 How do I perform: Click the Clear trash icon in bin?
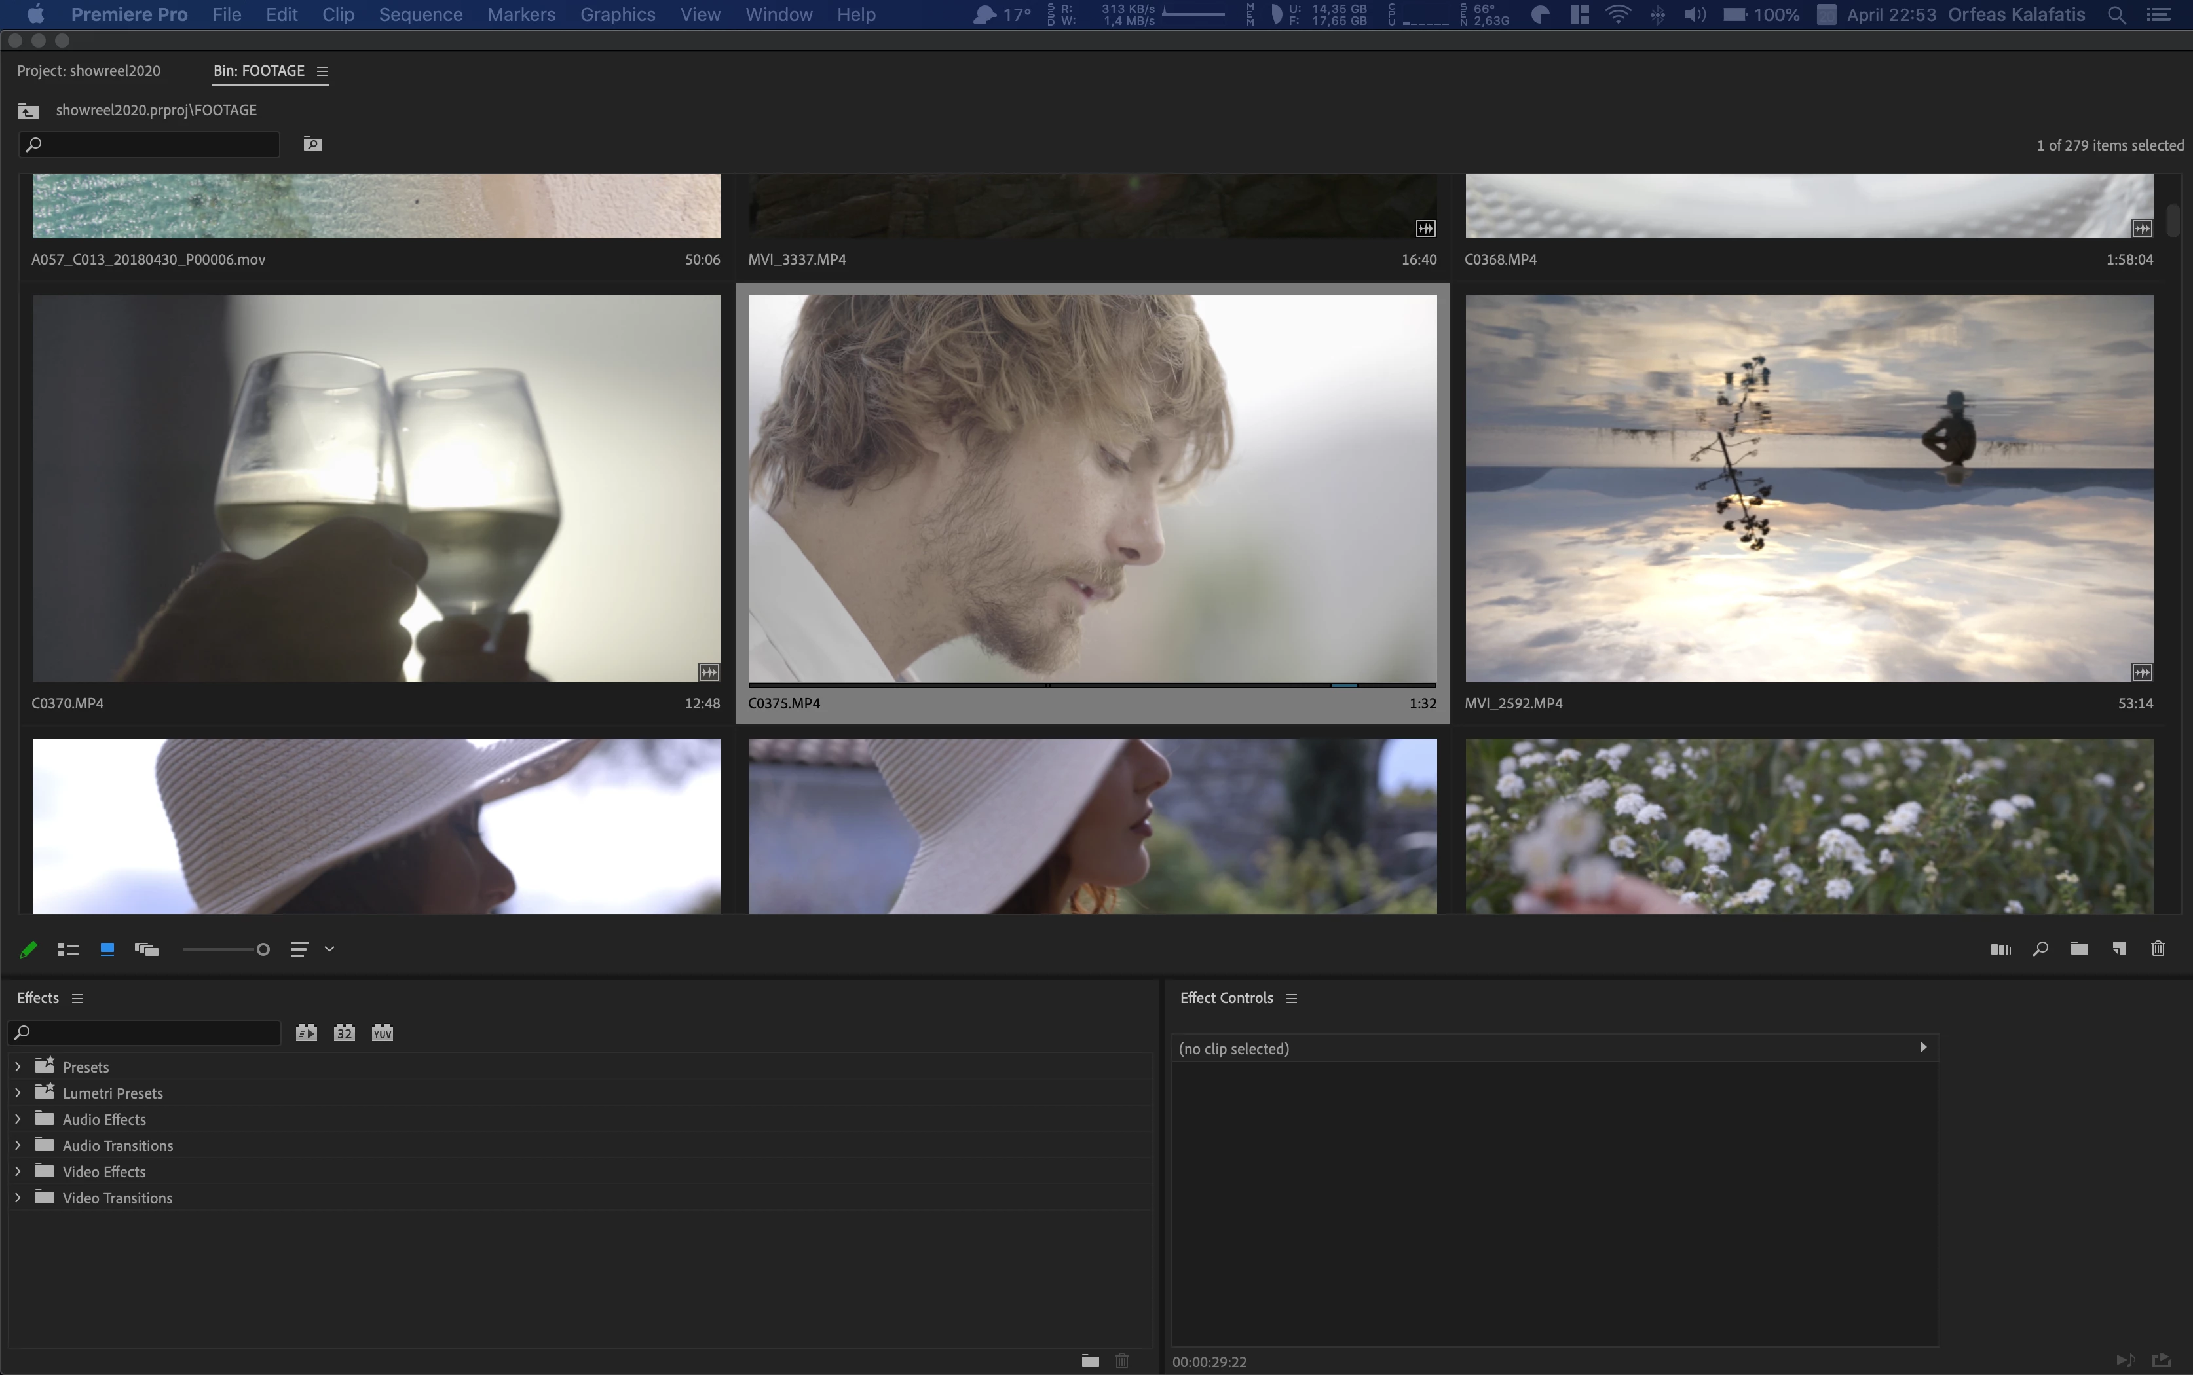pos(2158,949)
